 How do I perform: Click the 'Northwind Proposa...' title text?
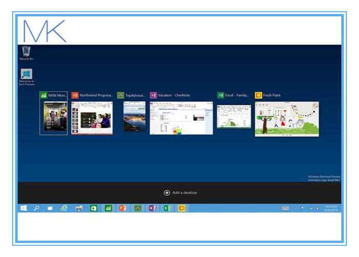pyautogui.click(x=96, y=95)
